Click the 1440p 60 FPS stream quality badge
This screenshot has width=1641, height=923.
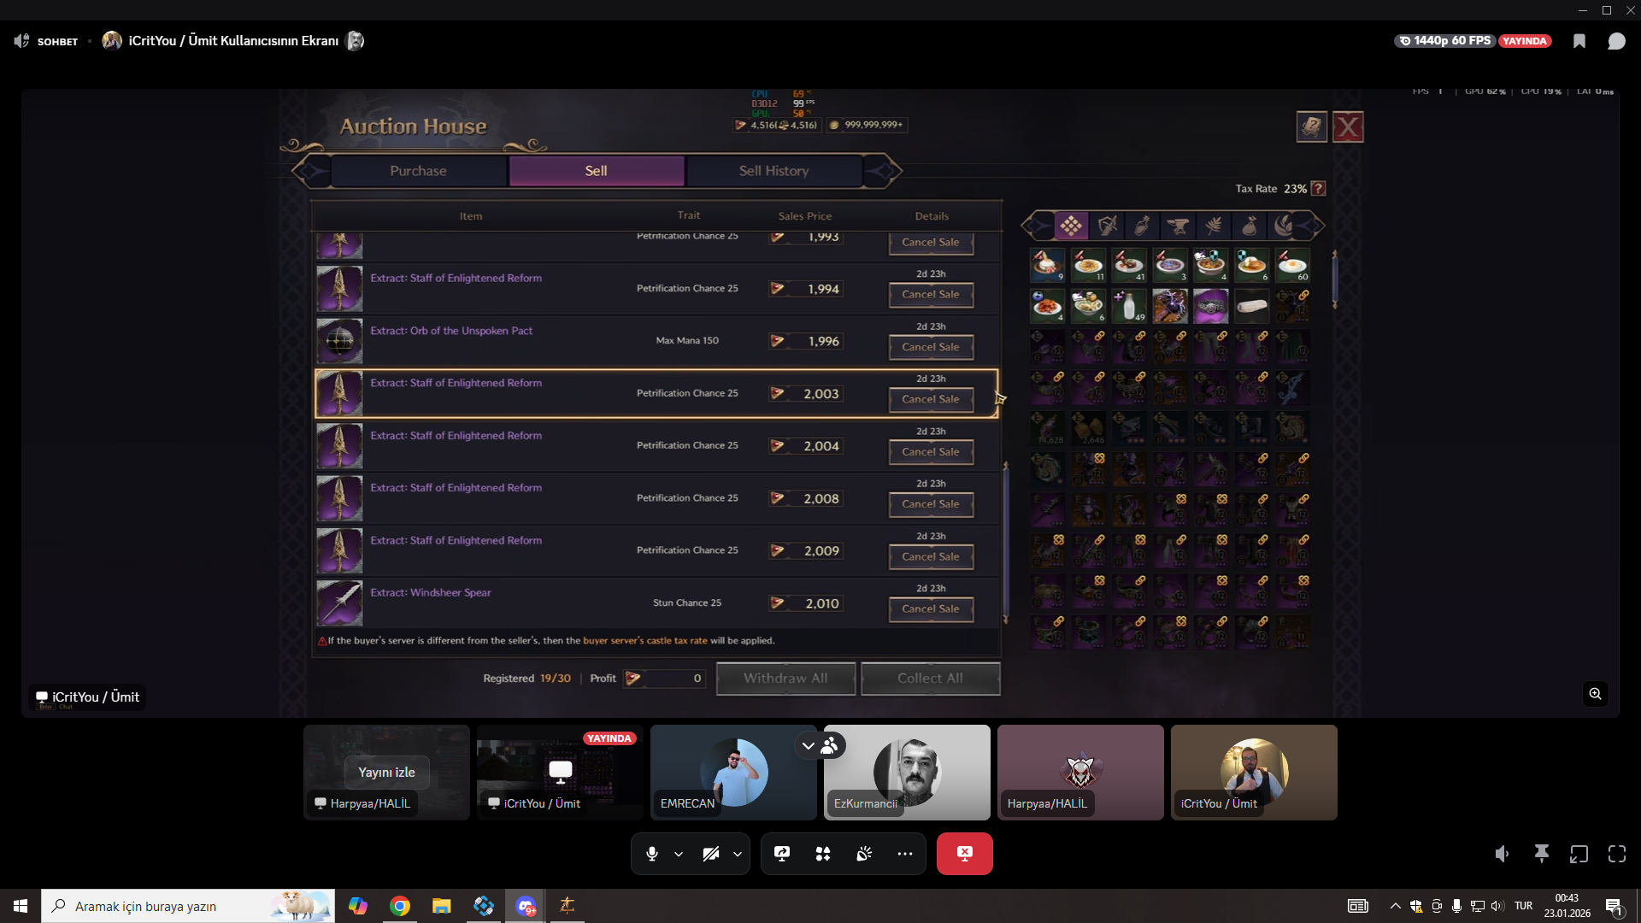tap(1444, 41)
